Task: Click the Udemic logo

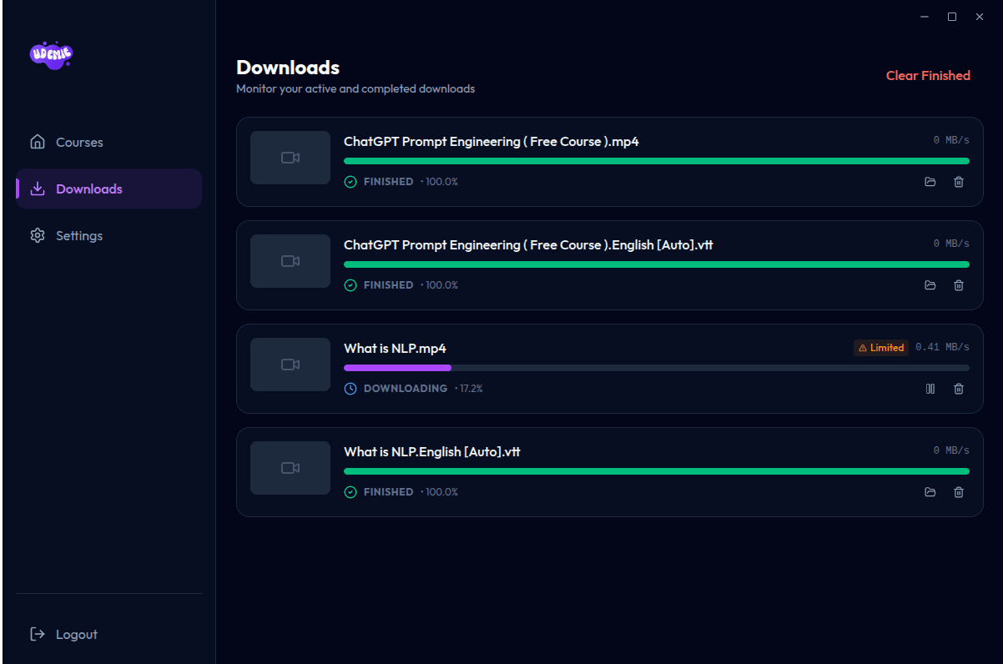Action: click(x=51, y=55)
